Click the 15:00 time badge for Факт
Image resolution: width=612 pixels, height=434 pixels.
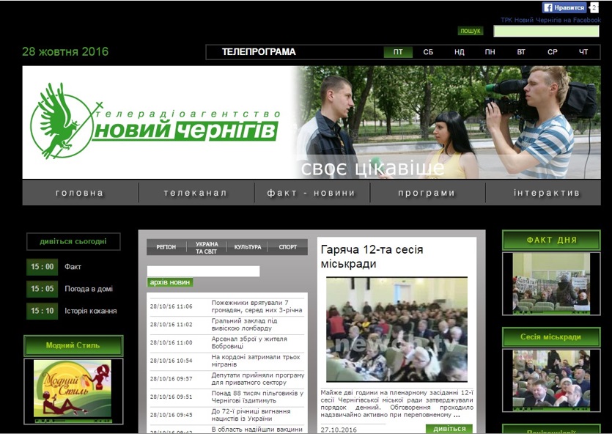click(x=43, y=267)
